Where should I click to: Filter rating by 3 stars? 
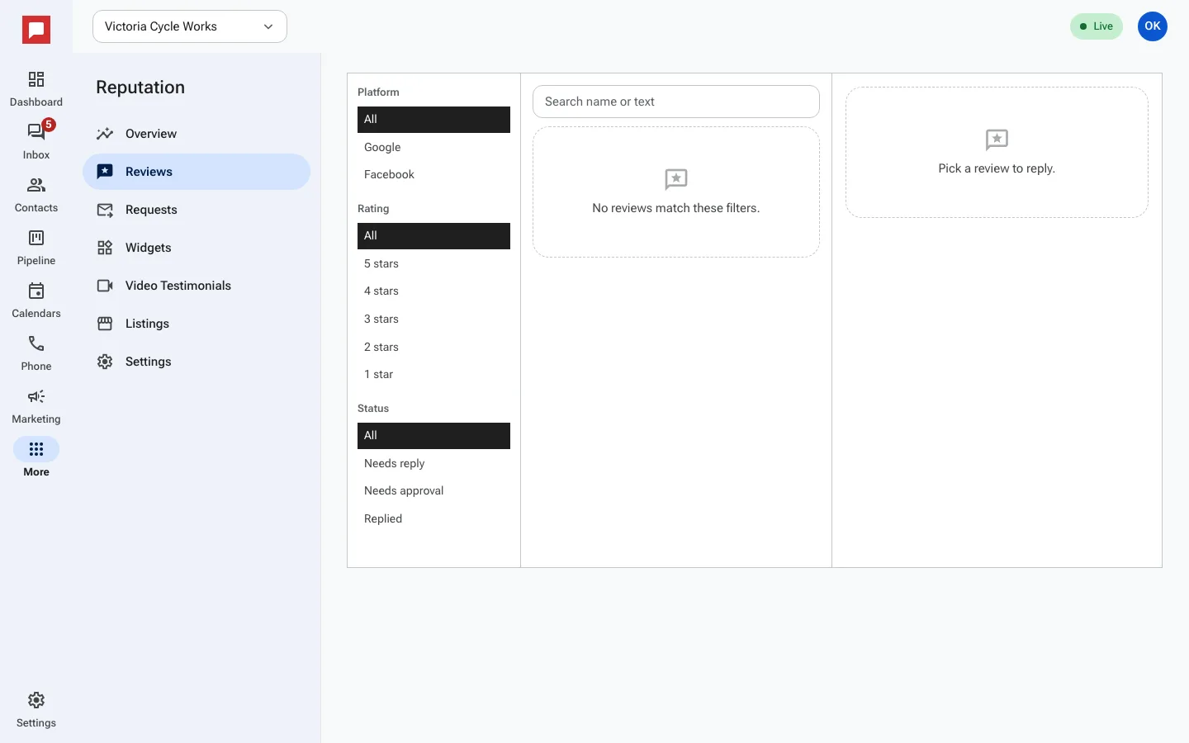click(433, 319)
